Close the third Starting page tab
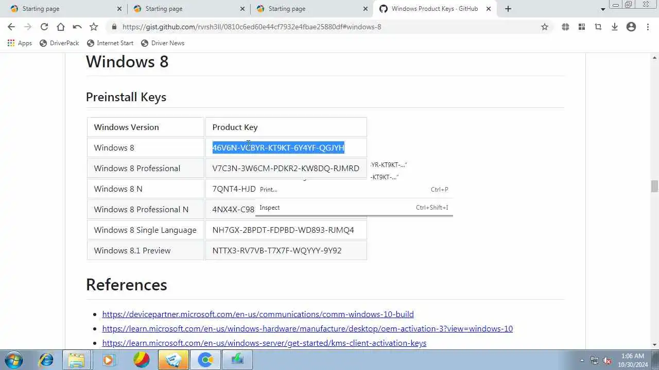Viewport: 659px width, 370px height. pyautogui.click(x=366, y=9)
